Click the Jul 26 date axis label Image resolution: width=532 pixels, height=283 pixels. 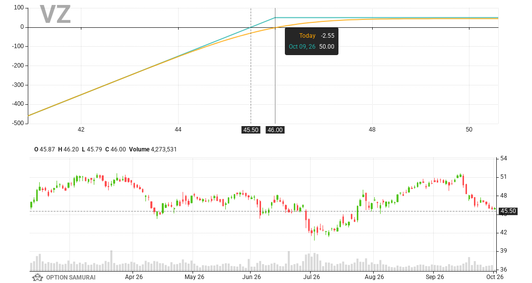(312, 277)
